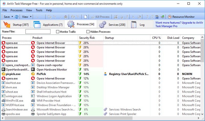Click the gears icon before Services: Print Spooler
Image resolution: width=205 pixels, height=121 pixels.
(106, 114)
